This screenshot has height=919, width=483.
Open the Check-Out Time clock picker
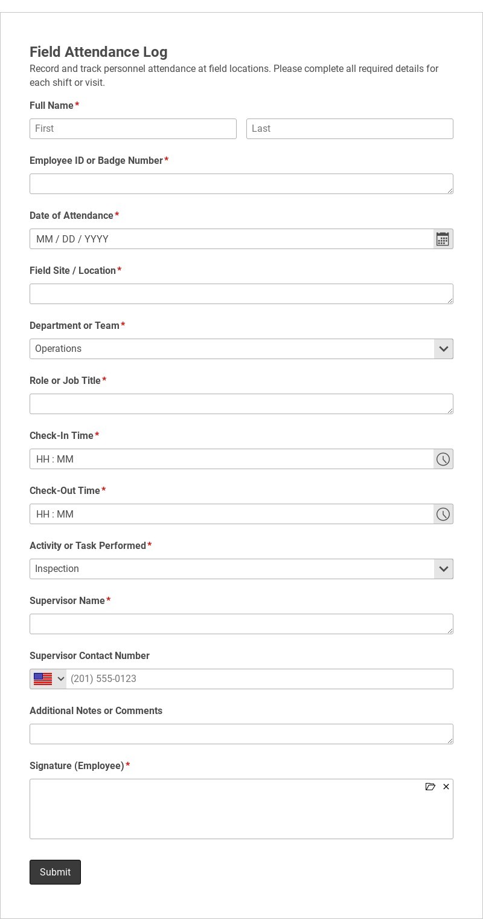pos(443,514)
